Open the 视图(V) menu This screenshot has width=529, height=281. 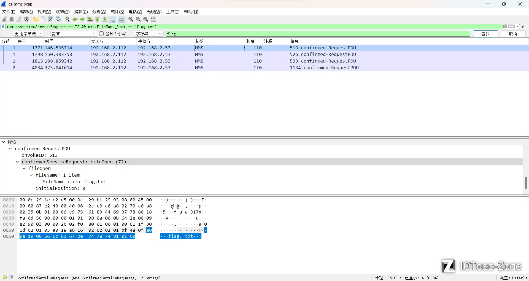point(44,12)
